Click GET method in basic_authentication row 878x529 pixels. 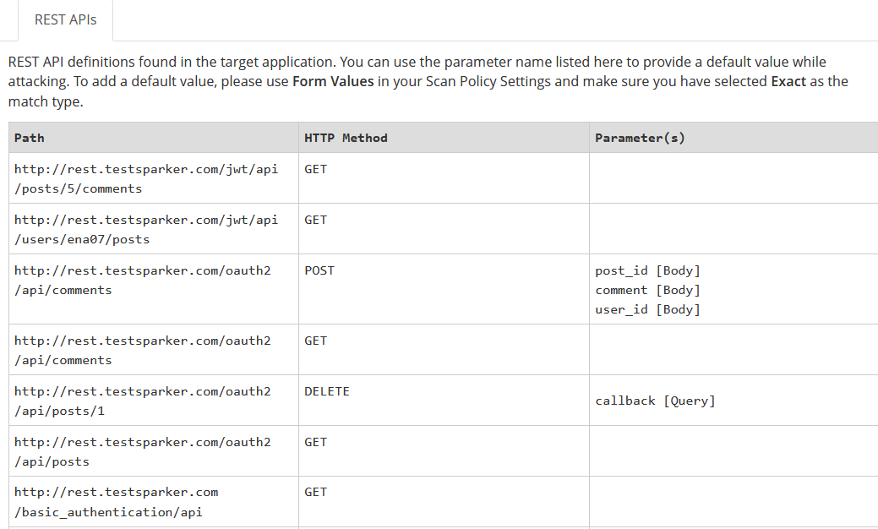315,492
